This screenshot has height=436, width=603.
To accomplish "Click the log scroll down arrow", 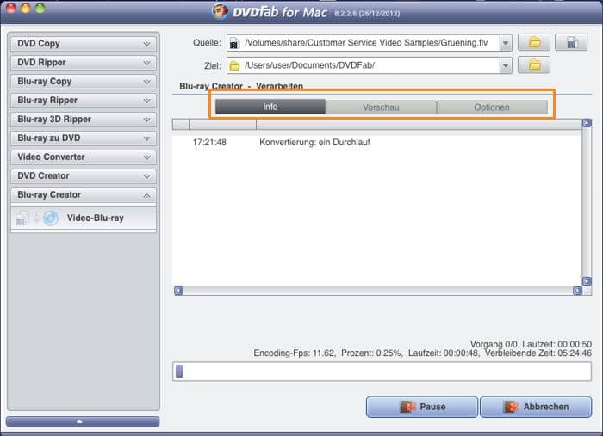I will coord(587,281).
